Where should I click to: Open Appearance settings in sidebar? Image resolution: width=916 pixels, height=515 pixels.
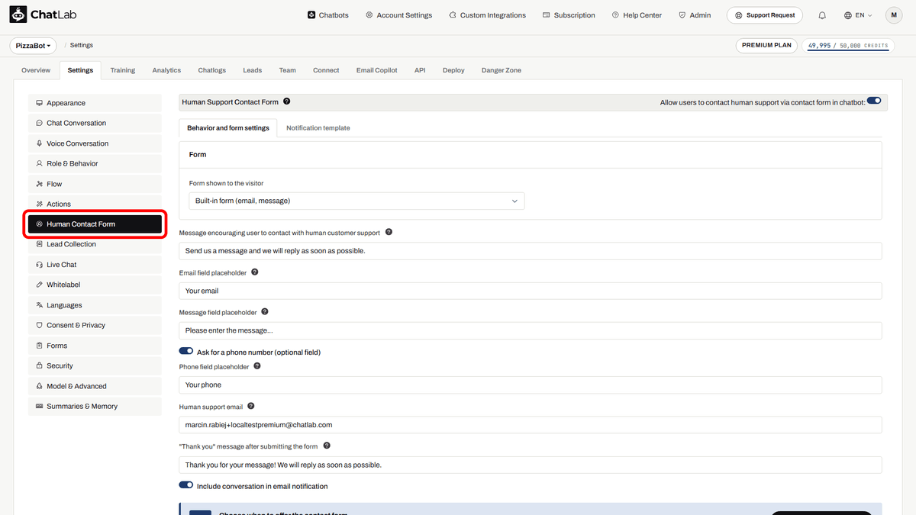tap(95, 103)
